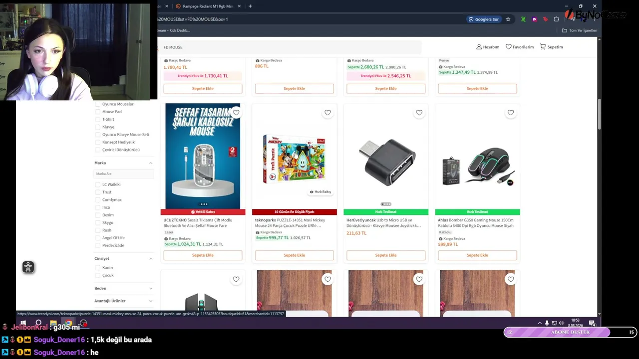Click the Marka Ara brand search field
639x359 pixels.
(x=123, y=174)
